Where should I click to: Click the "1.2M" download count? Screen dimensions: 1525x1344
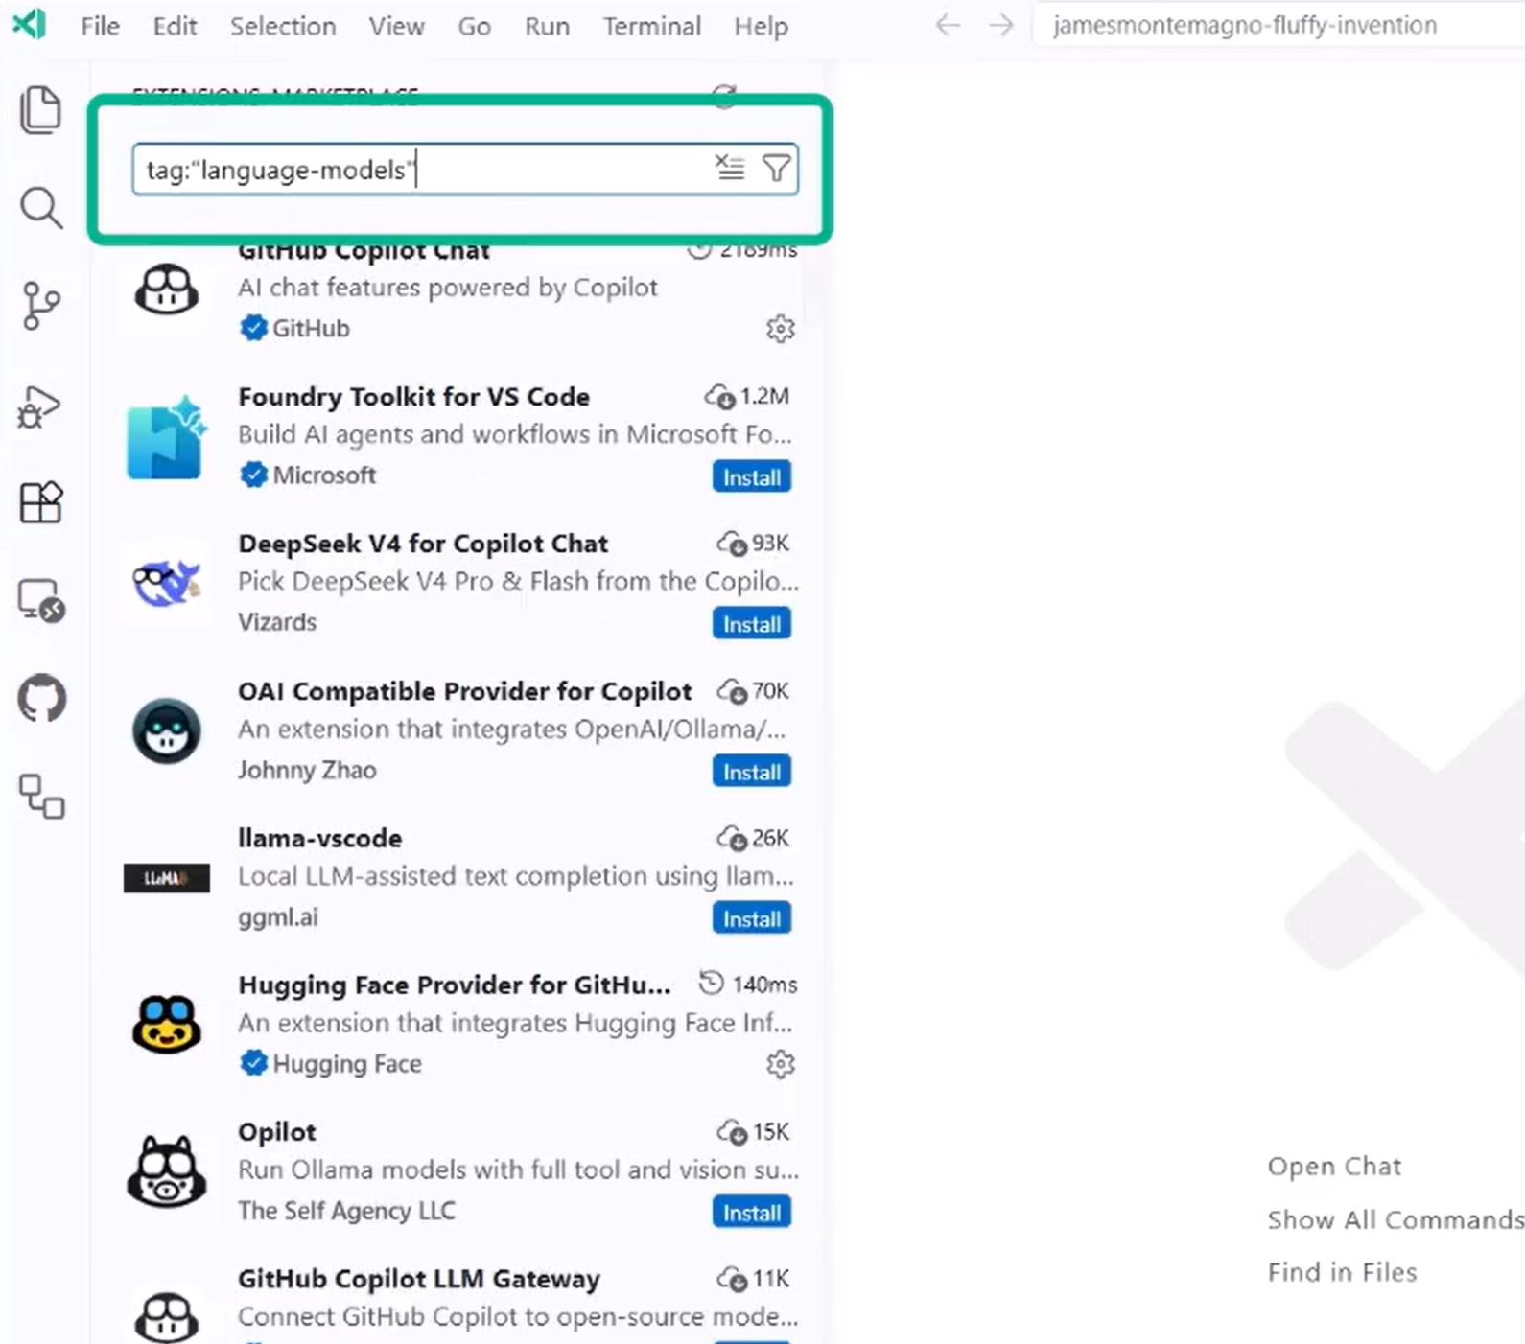(764, 397)
